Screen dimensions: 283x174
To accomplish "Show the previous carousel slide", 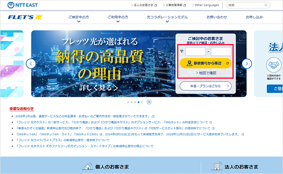I will click(31, 64).
